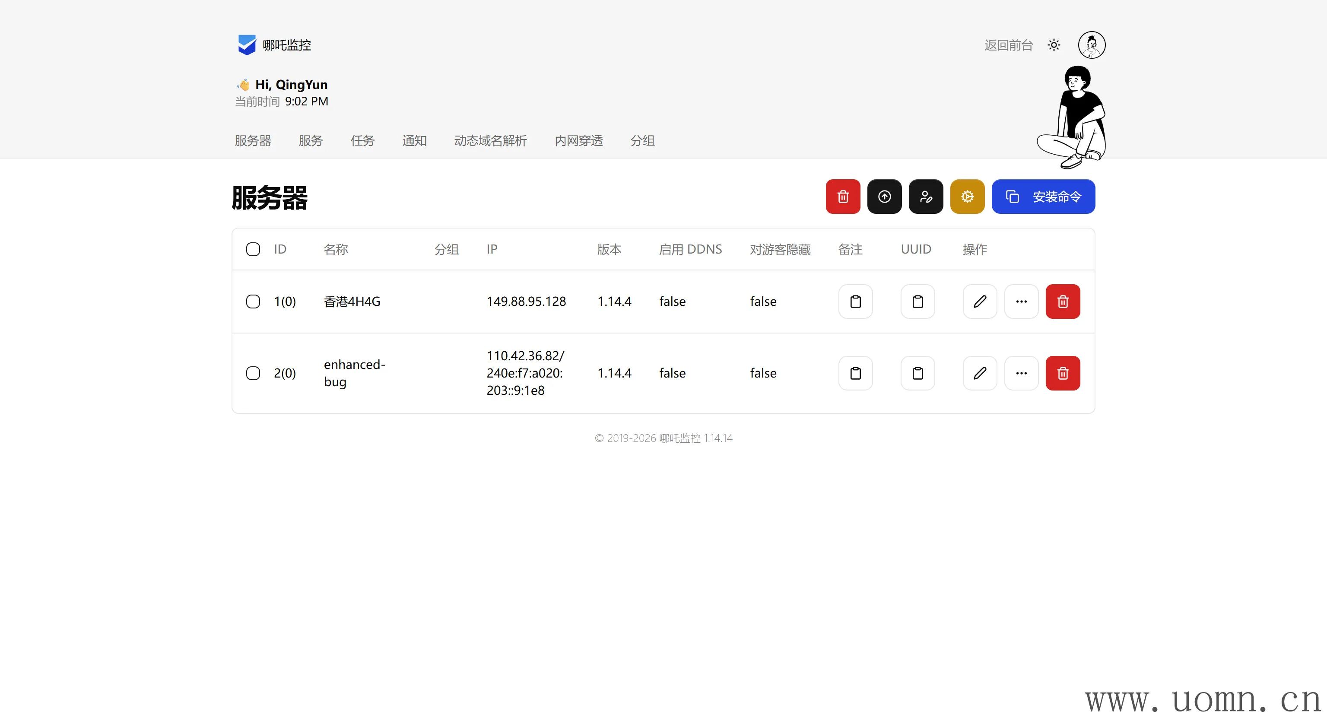Copy the note of server 香港4H4G
This screenshot has width=1327, height=724.
[855, 302]
